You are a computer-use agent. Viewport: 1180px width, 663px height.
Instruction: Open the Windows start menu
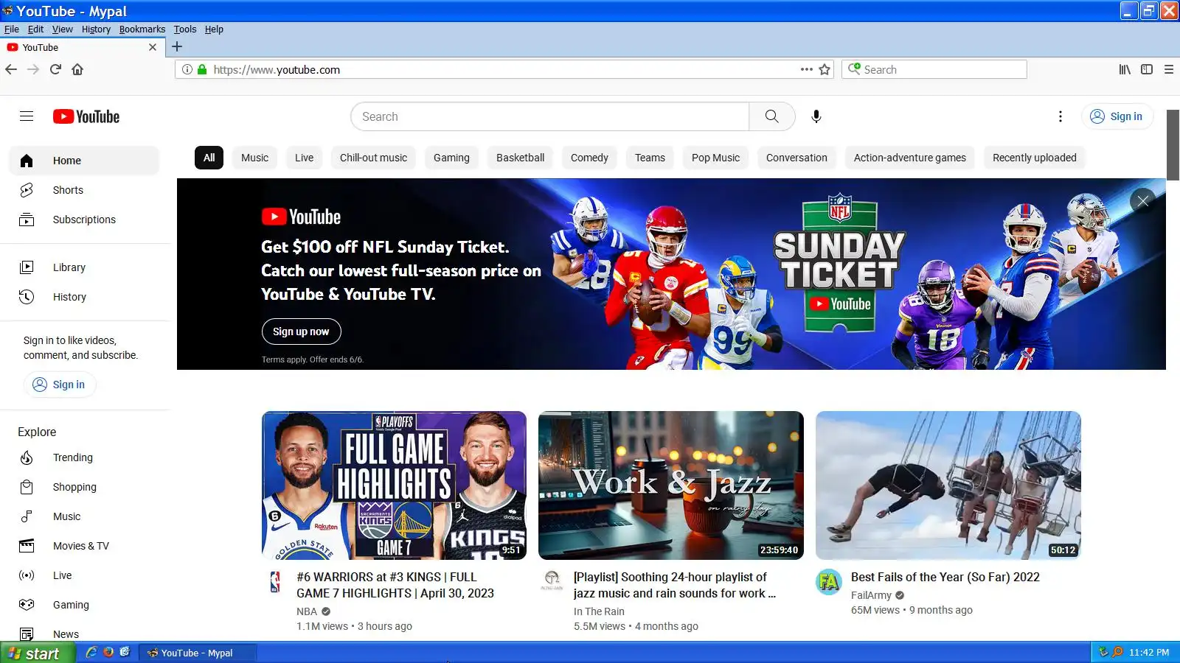[38, 653]
